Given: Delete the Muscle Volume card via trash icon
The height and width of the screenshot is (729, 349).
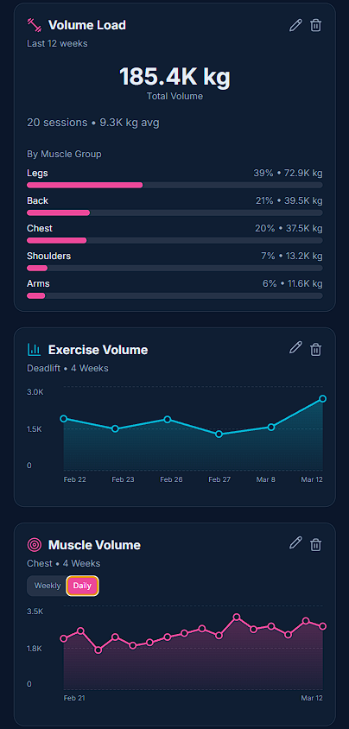Looking at the screenshot, I should [x=315, y=544].
